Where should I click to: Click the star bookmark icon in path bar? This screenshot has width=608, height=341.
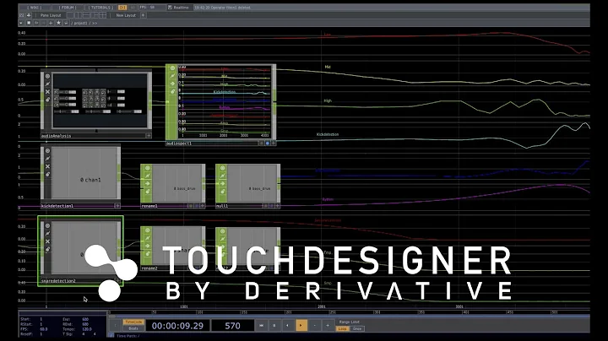coord(58,23)
